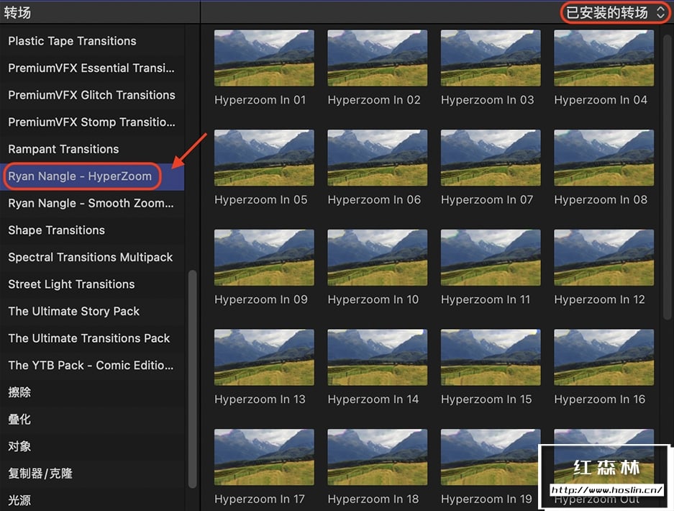Select Hyperzoom In 10 thumbnail

(x=378, y=257)
